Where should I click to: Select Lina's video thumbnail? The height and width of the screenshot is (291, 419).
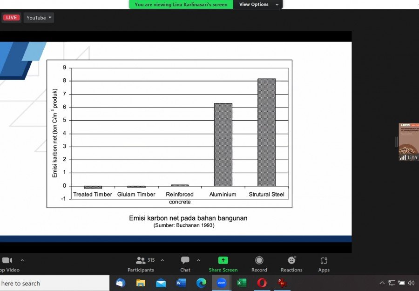tap(409, 142)
